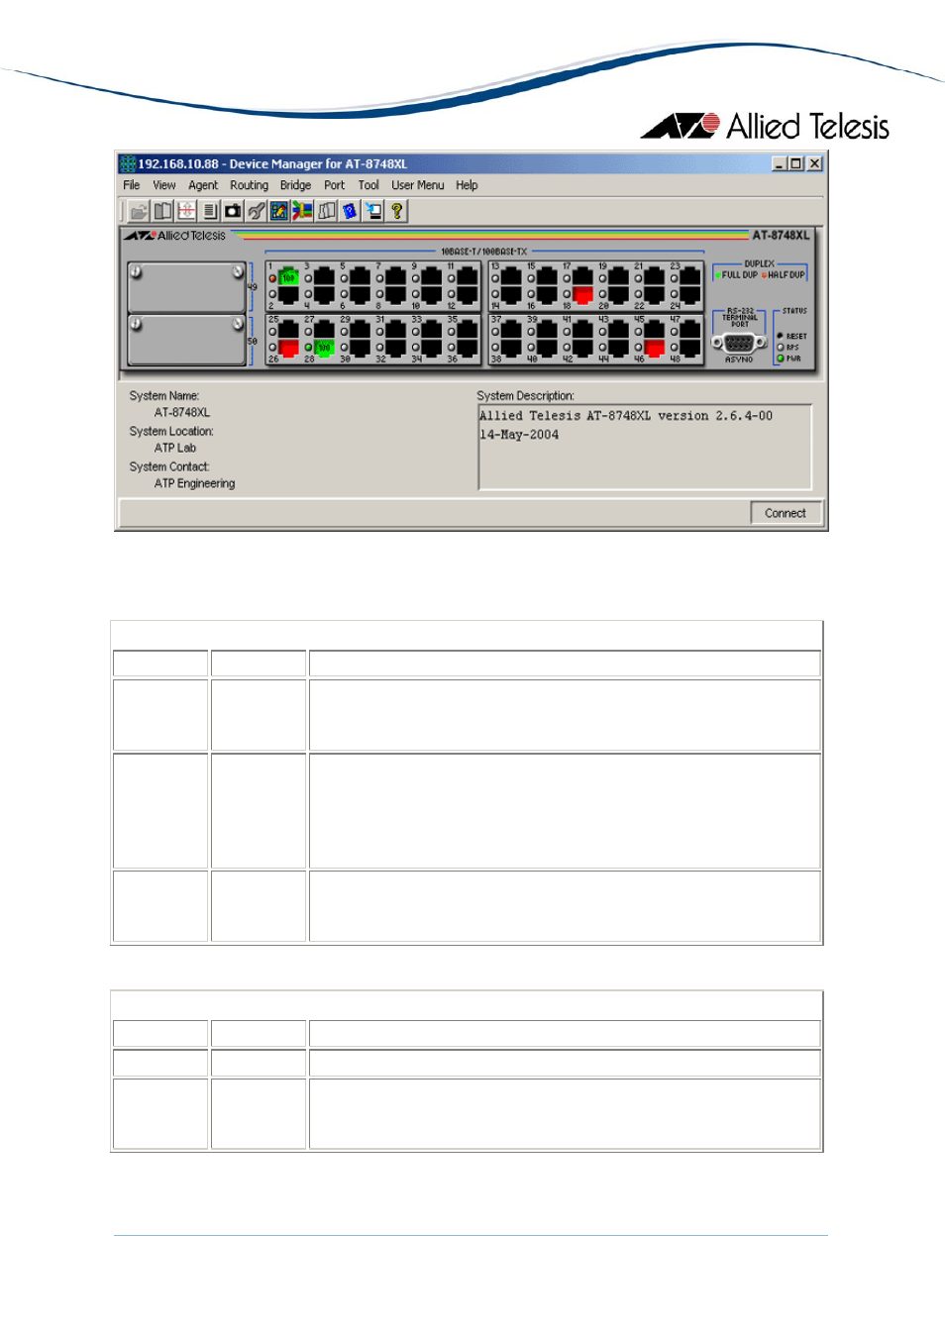945x1337 pixels.
Task: Click the Connect button
Action: [x=786, y=513]
